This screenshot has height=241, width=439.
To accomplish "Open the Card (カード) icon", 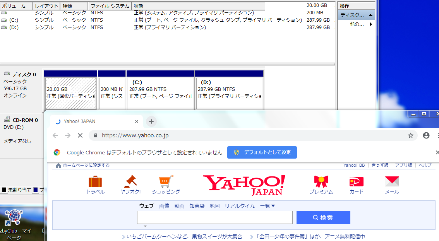I will tap(357, 181).
